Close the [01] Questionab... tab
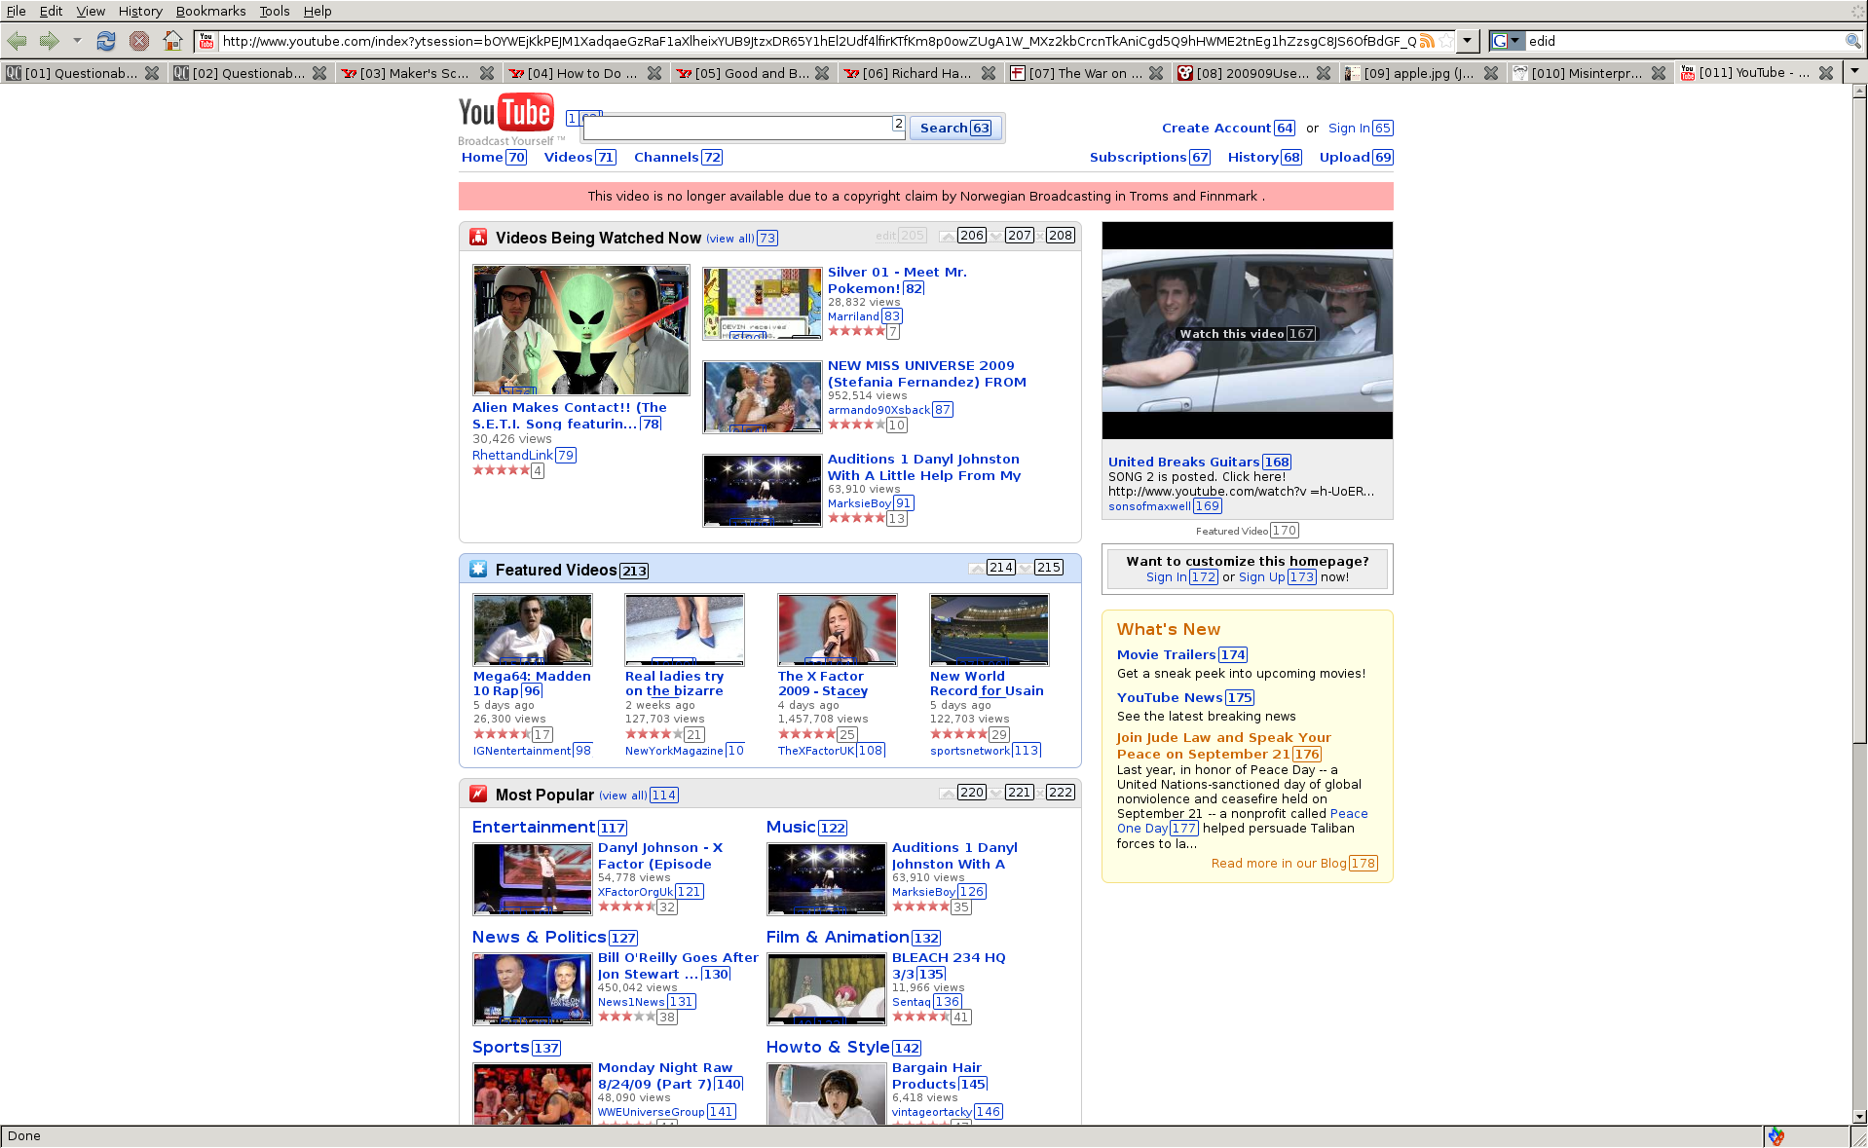The width and height of the screenshot is (1868, 1148). pyautogui.click(x=152, y=73)
